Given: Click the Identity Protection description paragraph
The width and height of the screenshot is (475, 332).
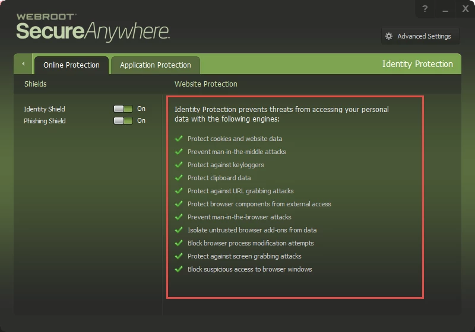Looking at the screenshot, I should 281,114.
